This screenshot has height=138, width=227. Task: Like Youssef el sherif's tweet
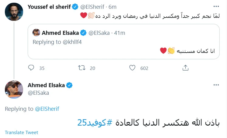click(132, 68)
